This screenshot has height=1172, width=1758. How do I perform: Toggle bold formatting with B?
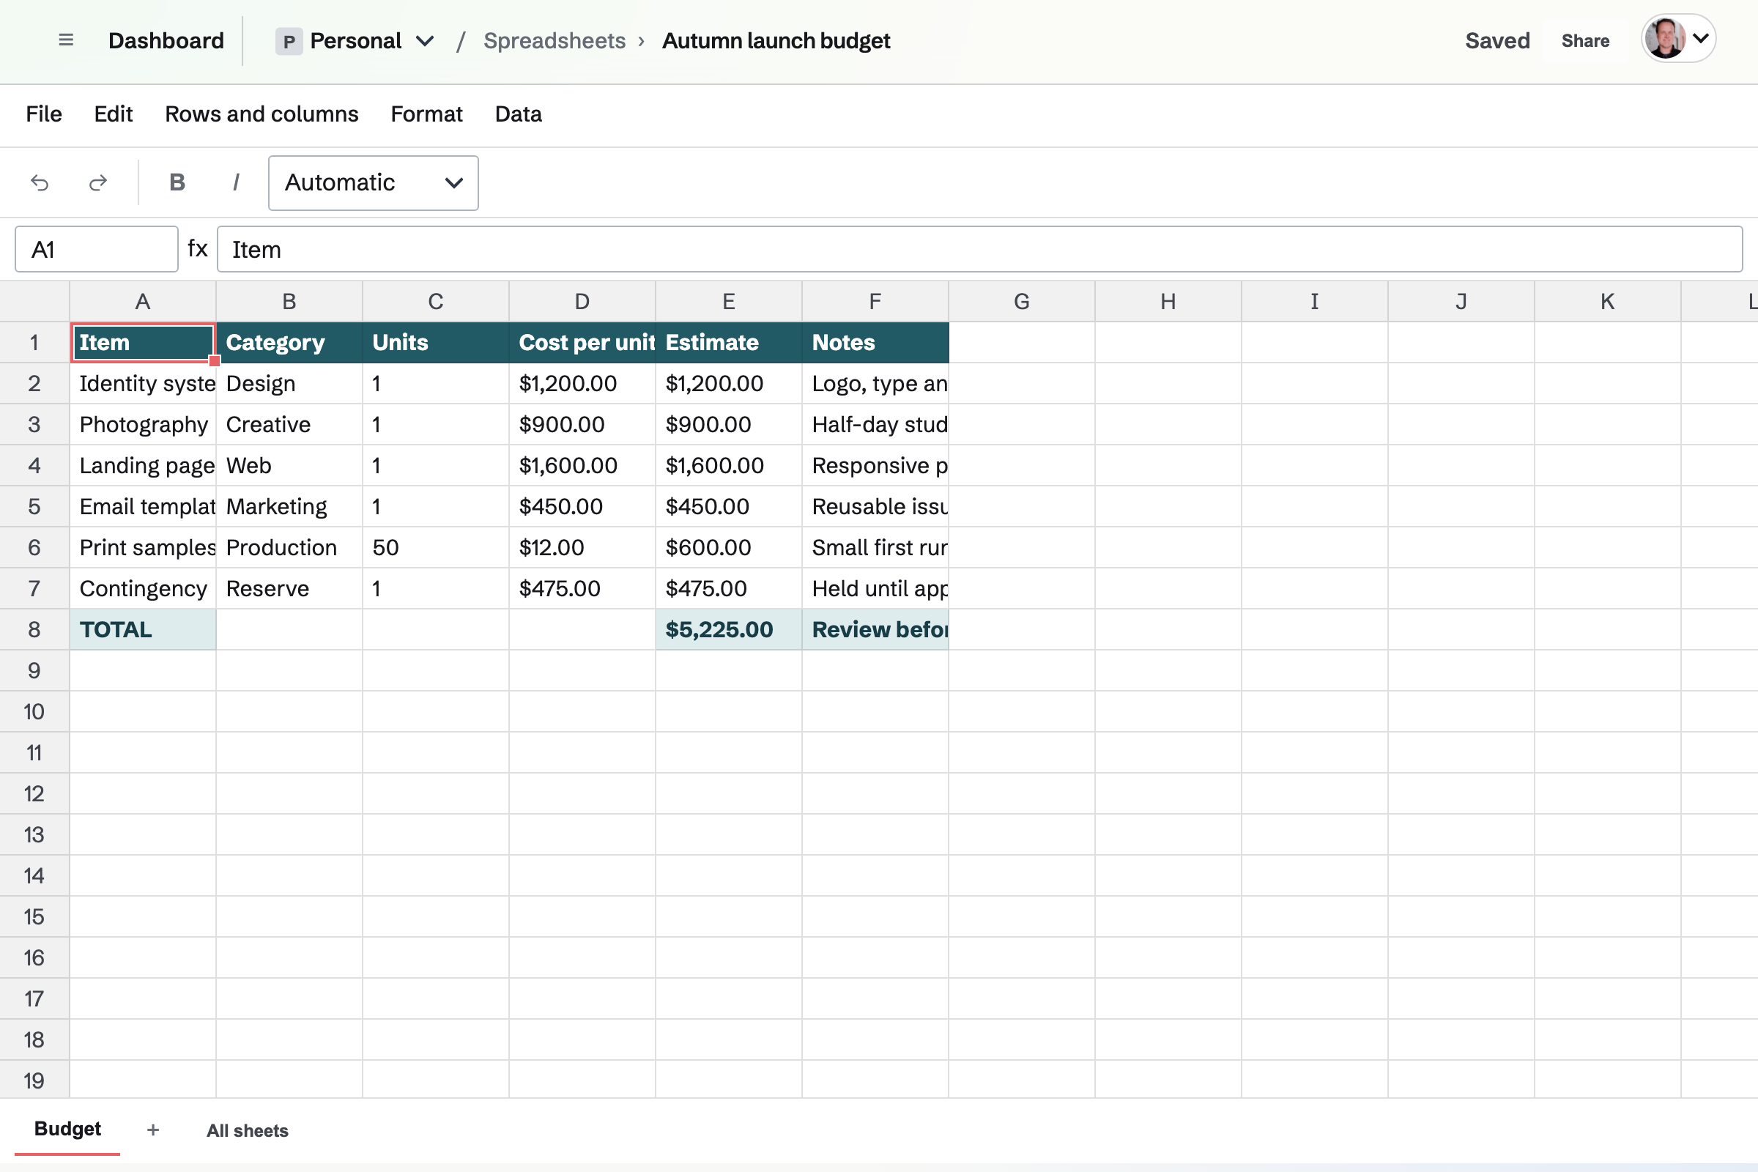(x=177, y=182)
